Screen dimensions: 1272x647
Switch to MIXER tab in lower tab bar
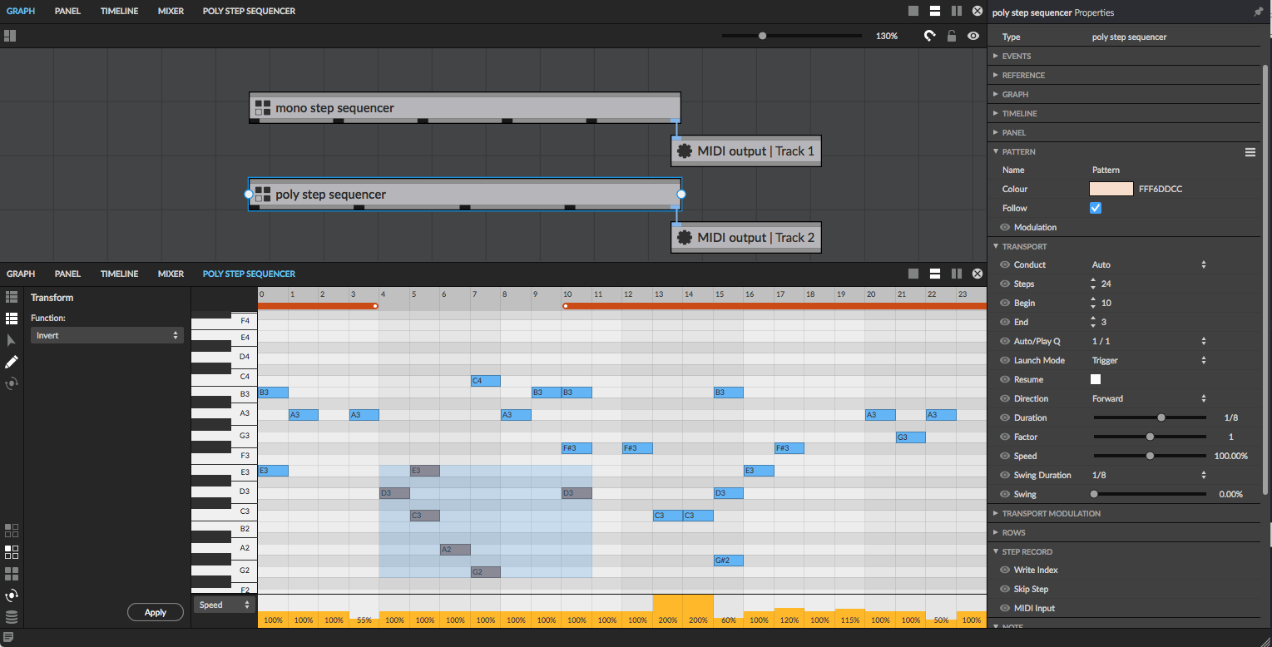pos(171,274)
